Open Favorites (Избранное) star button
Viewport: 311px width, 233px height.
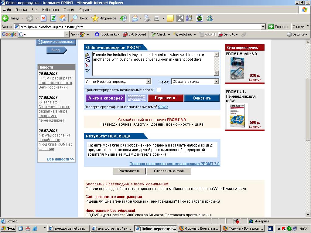pos(104,18)
